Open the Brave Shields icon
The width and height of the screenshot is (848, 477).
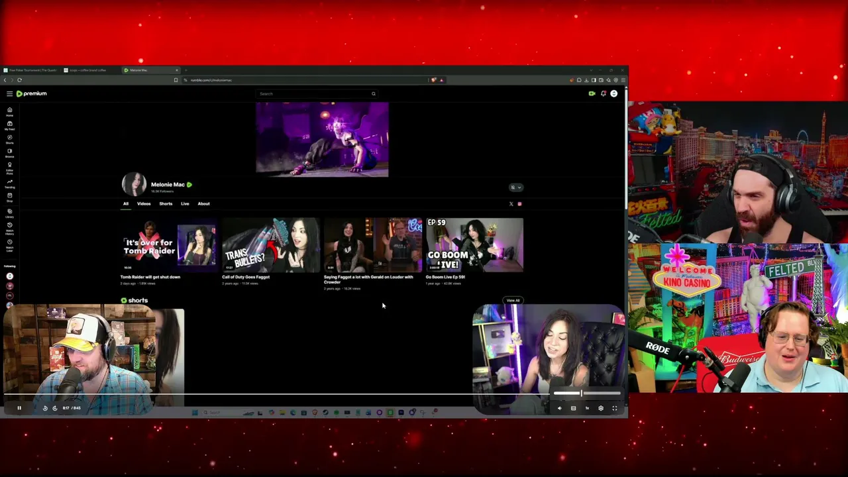(x=434, y=80)
